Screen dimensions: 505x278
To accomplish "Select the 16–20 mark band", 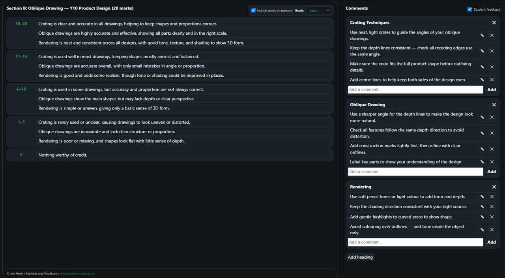I will (x=21, y=24).
